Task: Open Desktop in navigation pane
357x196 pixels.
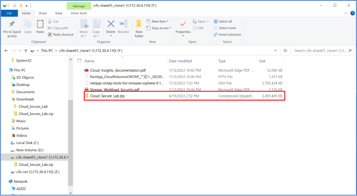Action: coord(23,84)
